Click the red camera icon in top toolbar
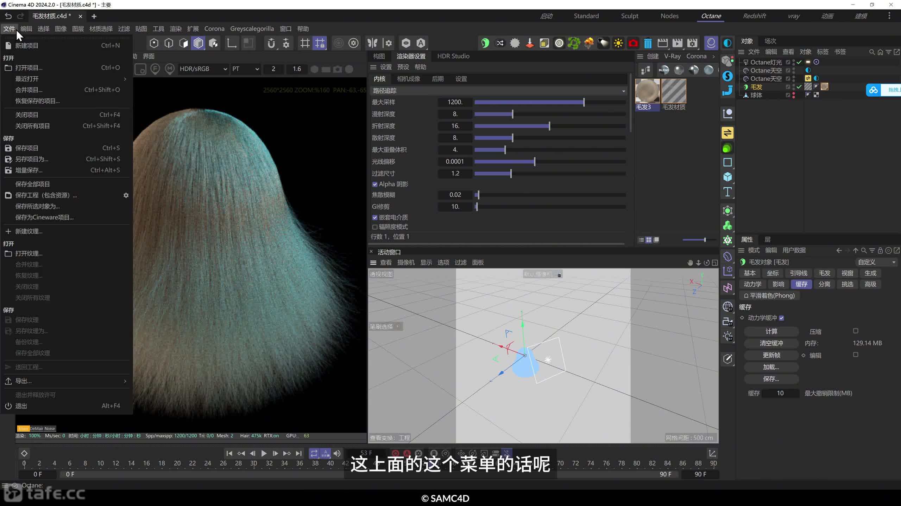This screenshot has height=506, width=901. [x=633, y=43]
